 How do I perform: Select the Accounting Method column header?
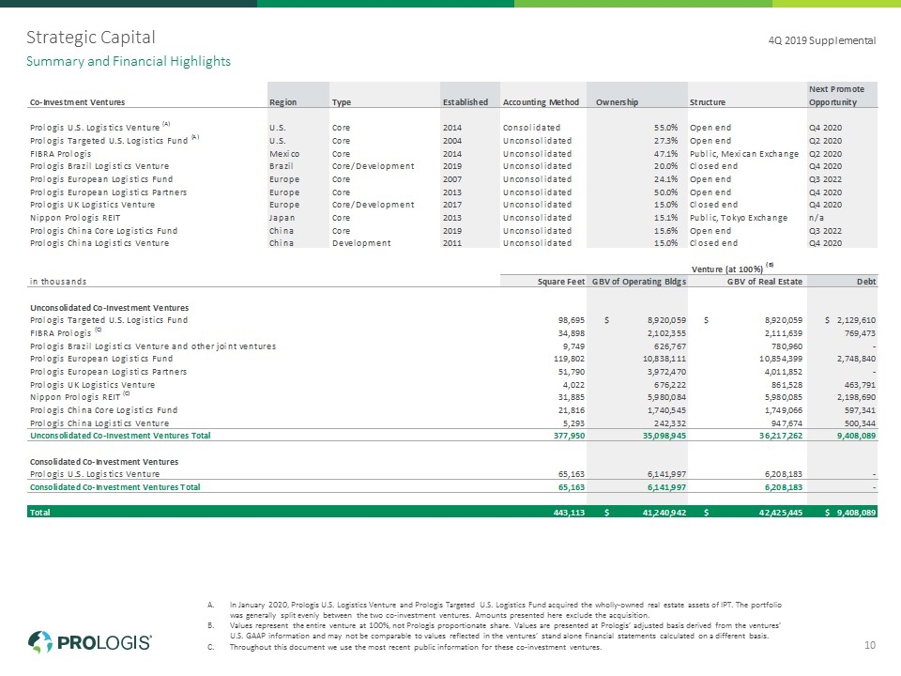(541, 102)
